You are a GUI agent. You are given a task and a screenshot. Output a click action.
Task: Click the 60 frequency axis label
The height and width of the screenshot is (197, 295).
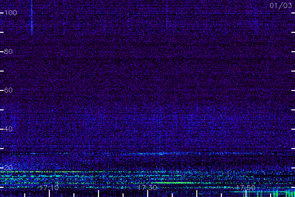click(x=8, y=90)
